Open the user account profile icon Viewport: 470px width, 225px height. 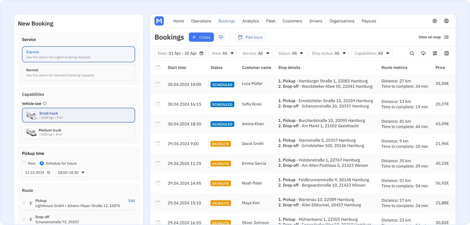pyautogui.click(x=446, y=21)
